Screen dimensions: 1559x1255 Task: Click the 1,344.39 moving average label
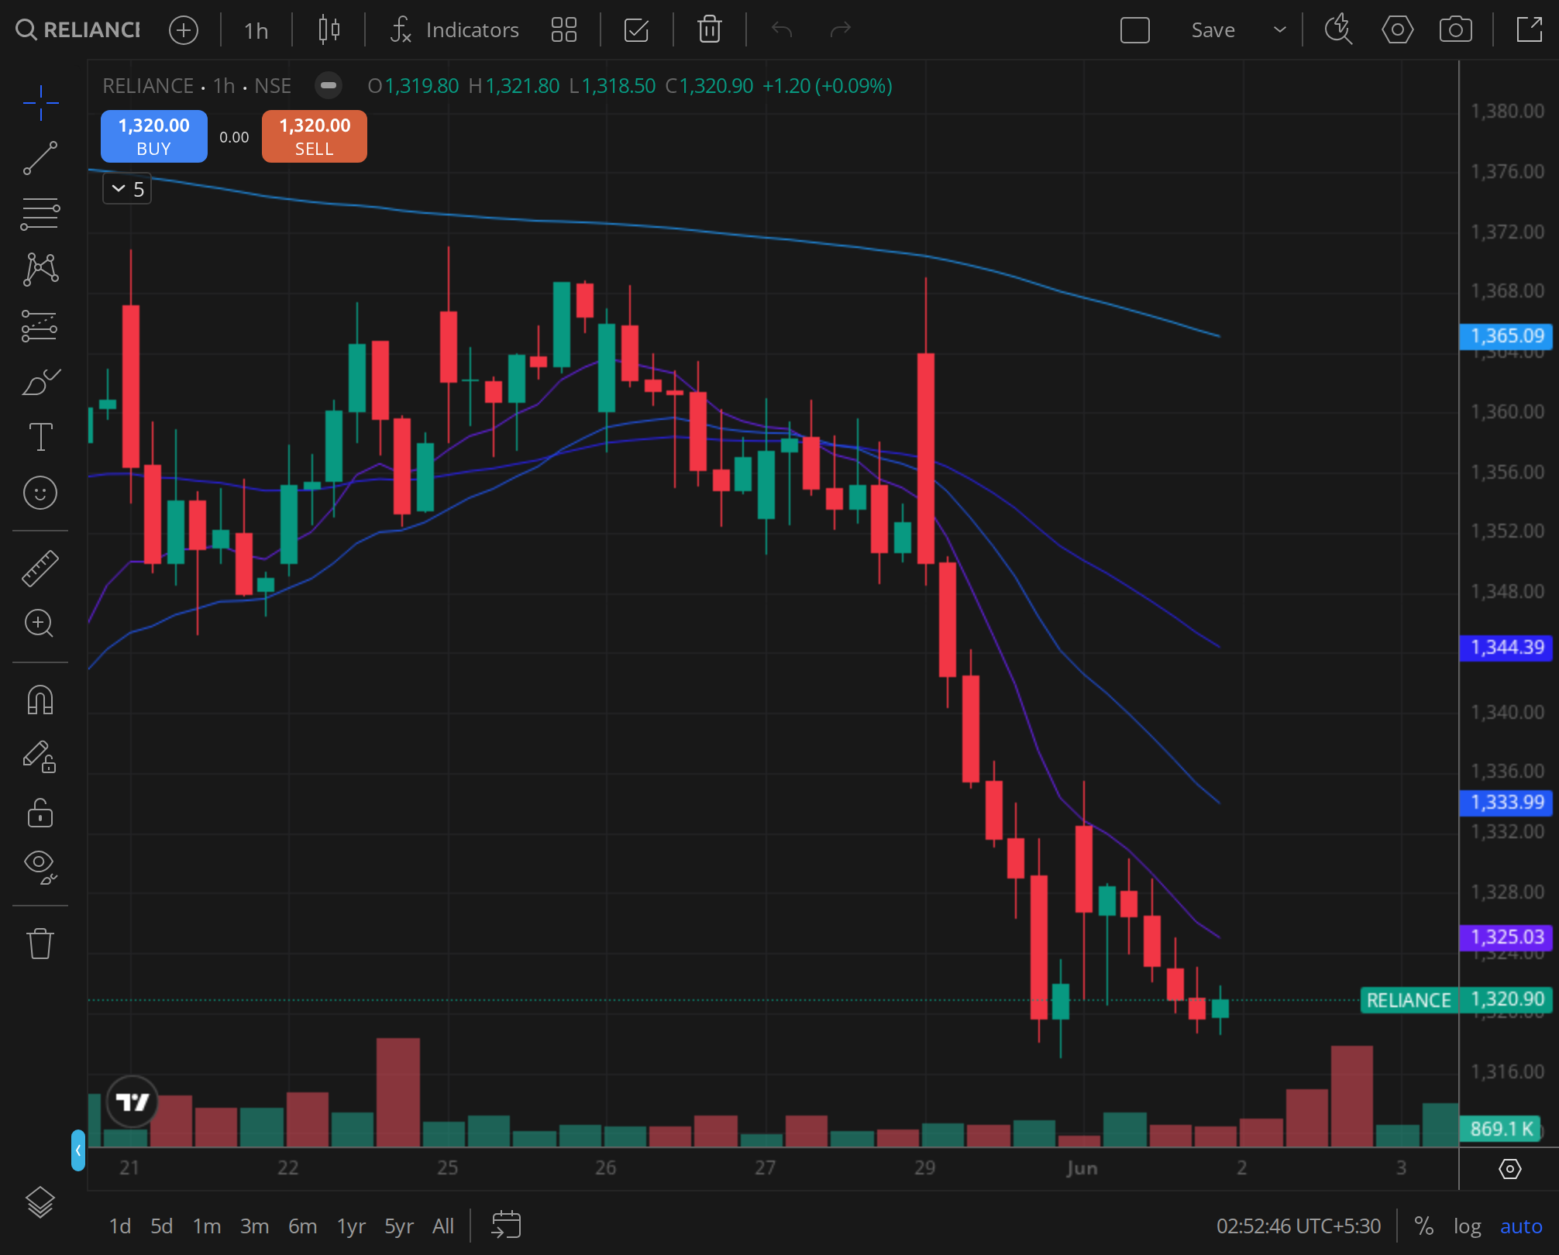click(x=1506, y=648)
